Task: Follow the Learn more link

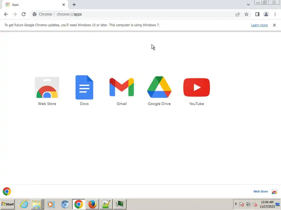Action: point(259,25)
